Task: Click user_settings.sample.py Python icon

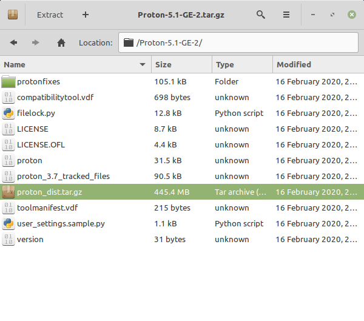Action: point(8,223)
